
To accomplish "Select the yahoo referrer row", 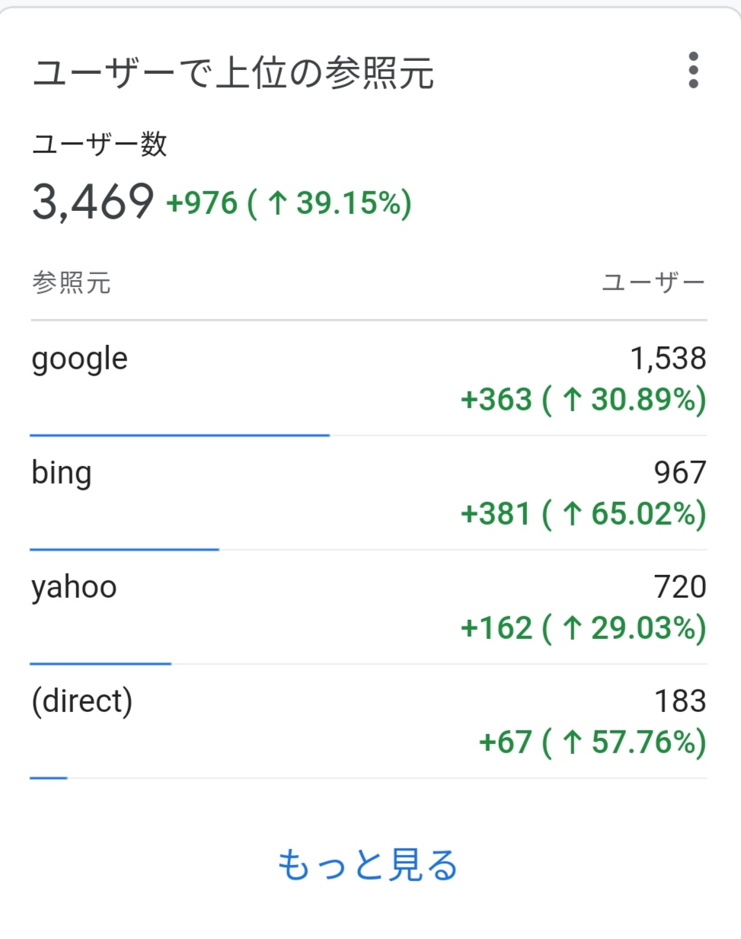I will click(369, 607).
